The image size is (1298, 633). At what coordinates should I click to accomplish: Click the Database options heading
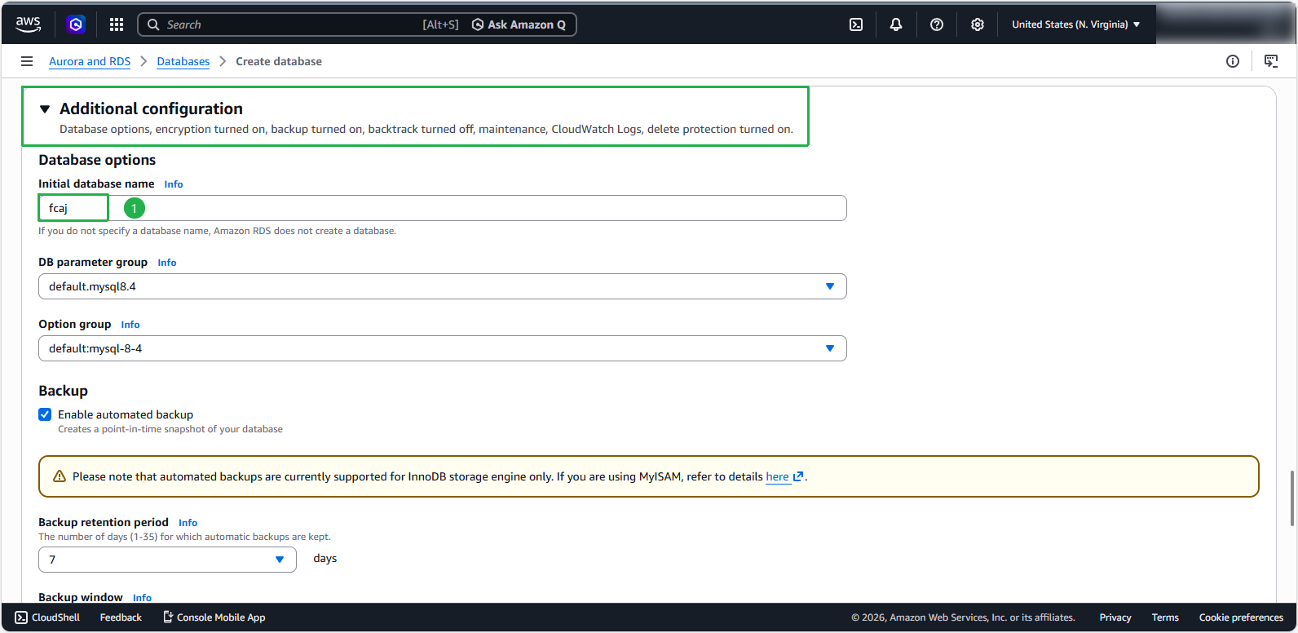point(97,160)
